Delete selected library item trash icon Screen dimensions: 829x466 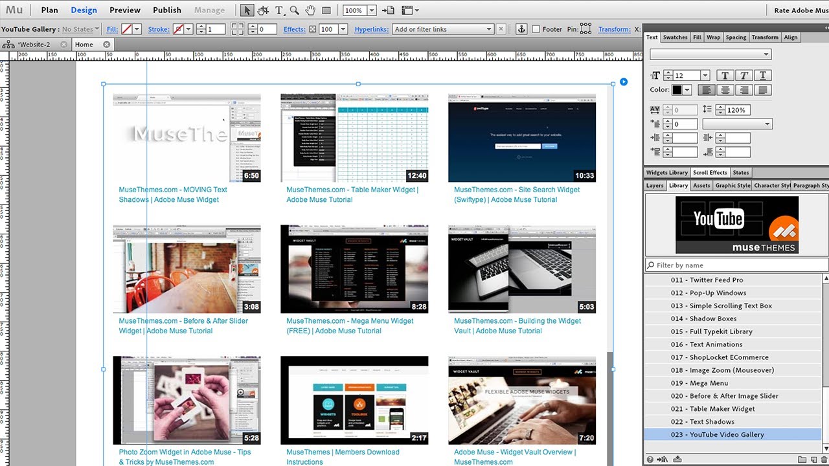[824, 459]
